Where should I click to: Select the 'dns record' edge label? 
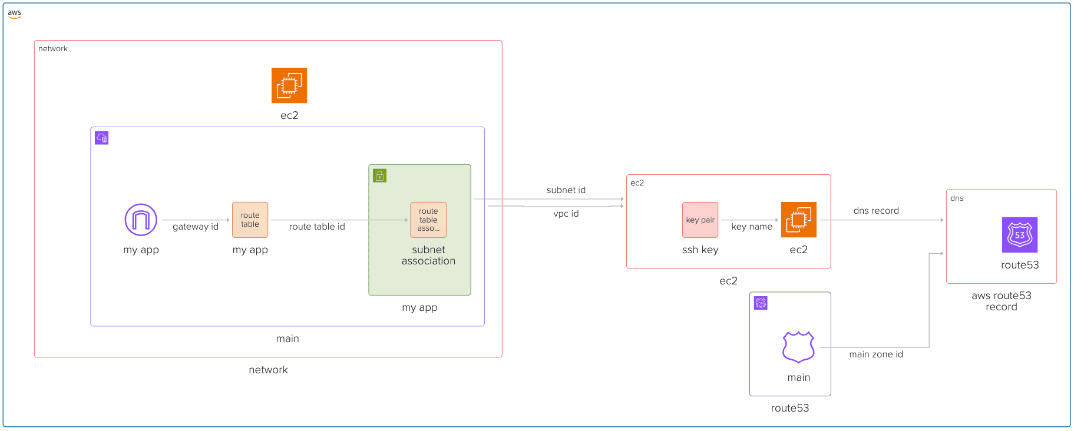click(876, 211)
